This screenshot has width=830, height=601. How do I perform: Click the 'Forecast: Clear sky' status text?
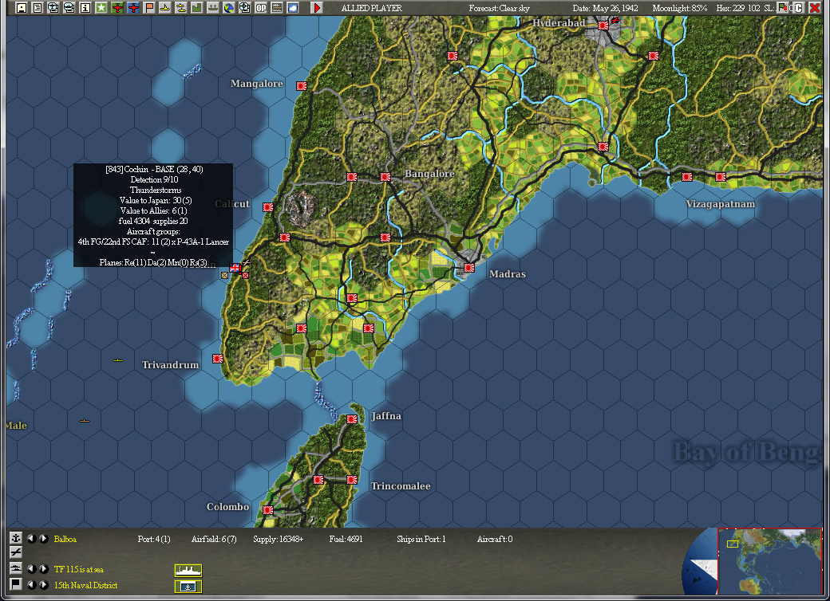pyautogui.click(x=499, y=8)
